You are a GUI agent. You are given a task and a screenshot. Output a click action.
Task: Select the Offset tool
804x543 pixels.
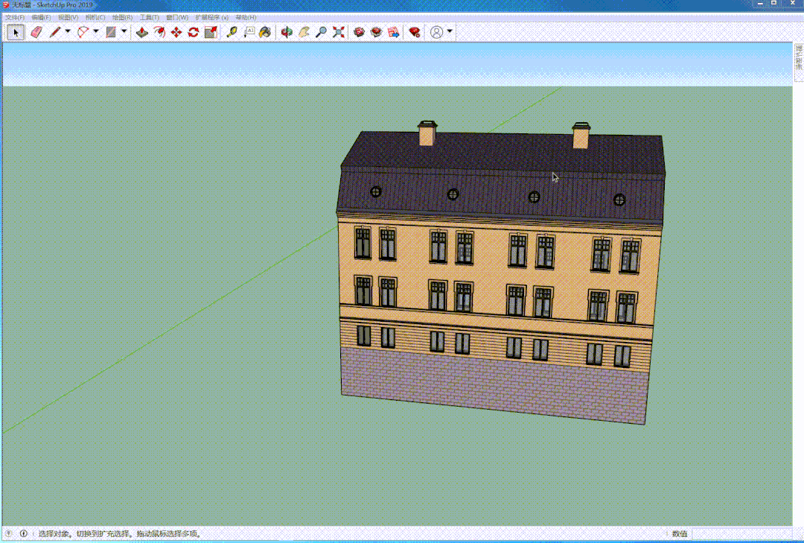pos(159,32)
